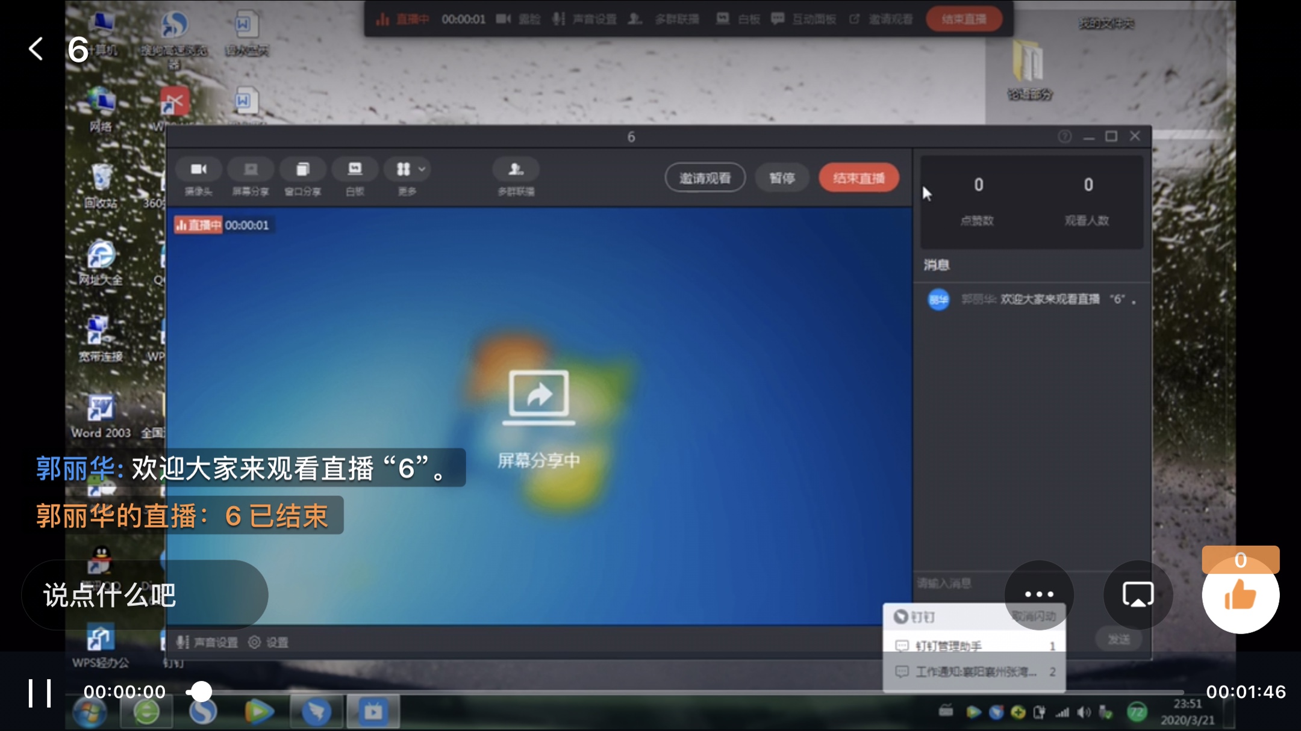Click the video progress slider knob

(201, 692)
